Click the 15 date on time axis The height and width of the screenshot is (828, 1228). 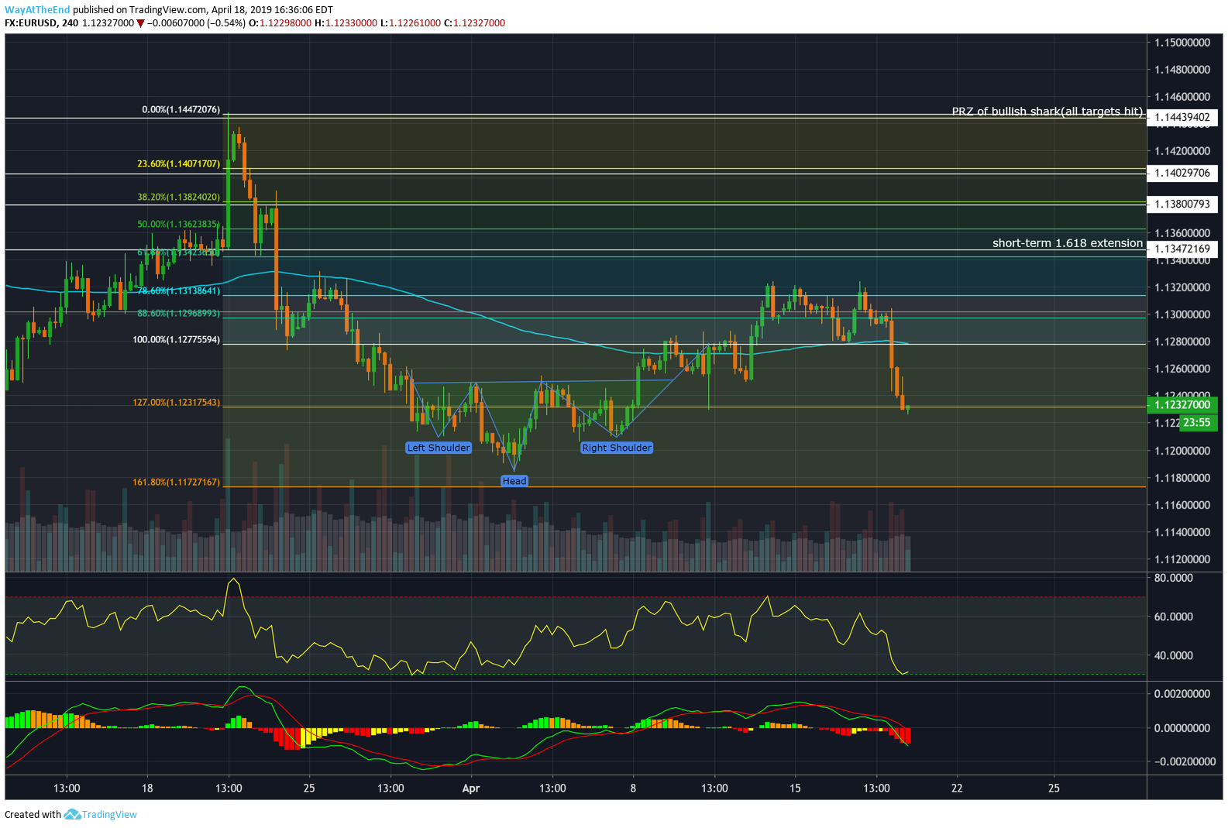[795, 788]
